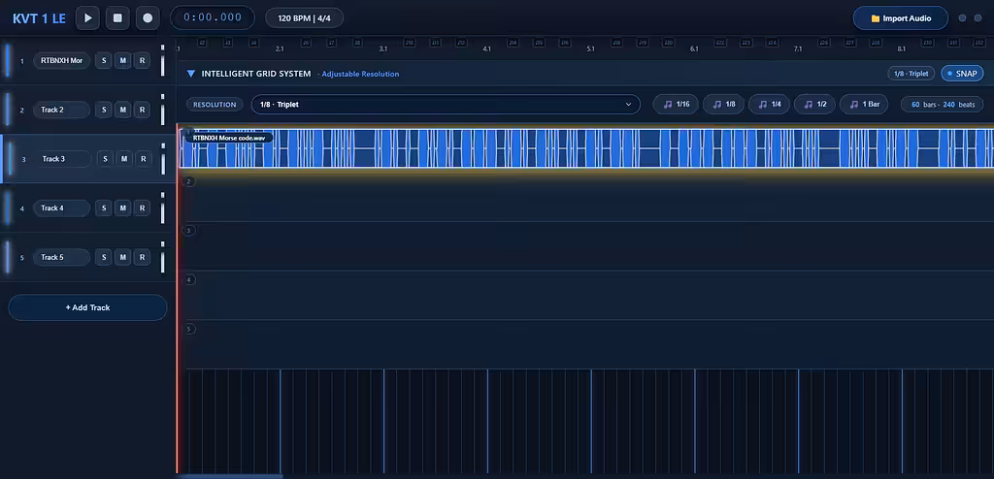Viewport: 994px width, 479px height.
Task: Start recording with the Record button
Action: (x=148, y=17)
